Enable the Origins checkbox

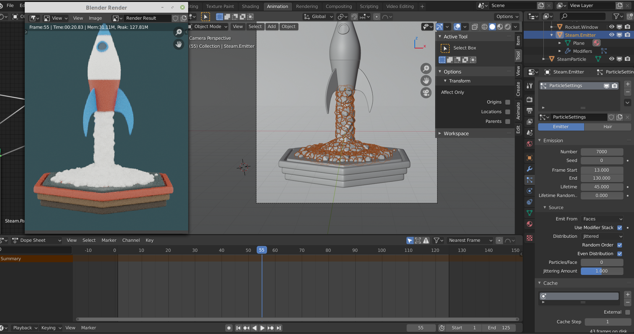coord(508,102)
